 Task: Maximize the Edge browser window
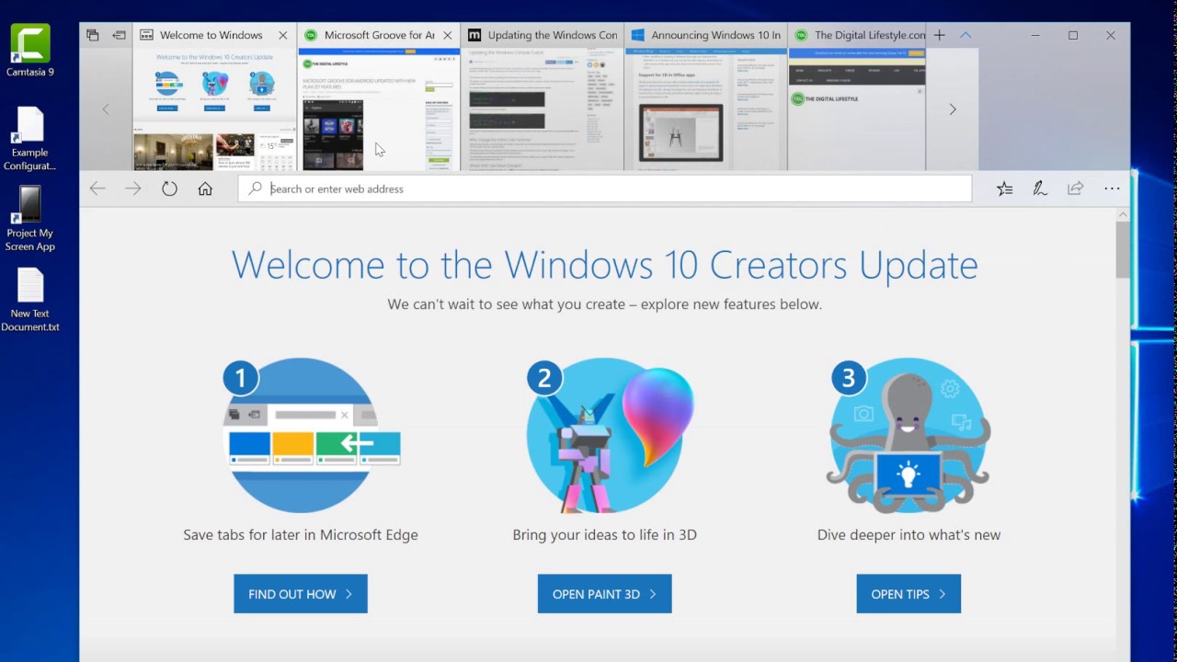point(1073,35)
